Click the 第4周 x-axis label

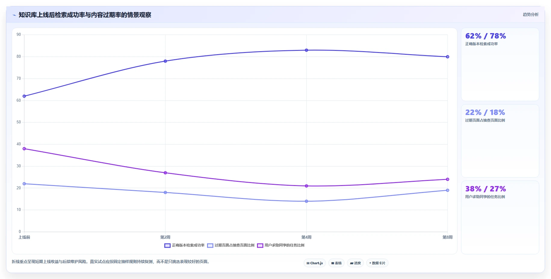(306, 237)
